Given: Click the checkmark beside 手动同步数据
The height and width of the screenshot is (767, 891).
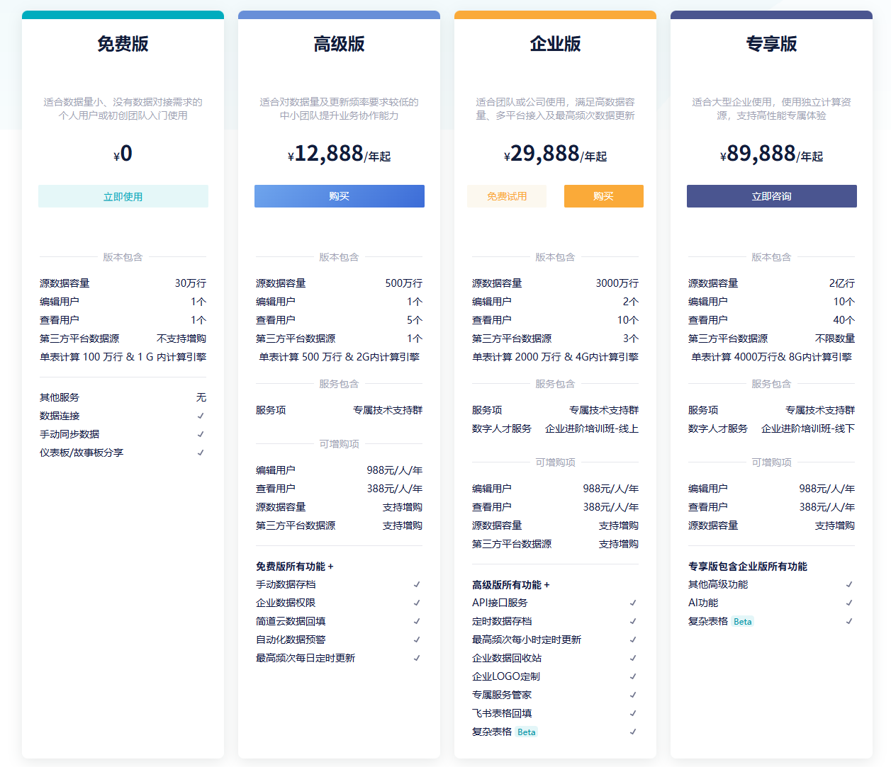Looking at the screenshot, I should pos(201,434).
